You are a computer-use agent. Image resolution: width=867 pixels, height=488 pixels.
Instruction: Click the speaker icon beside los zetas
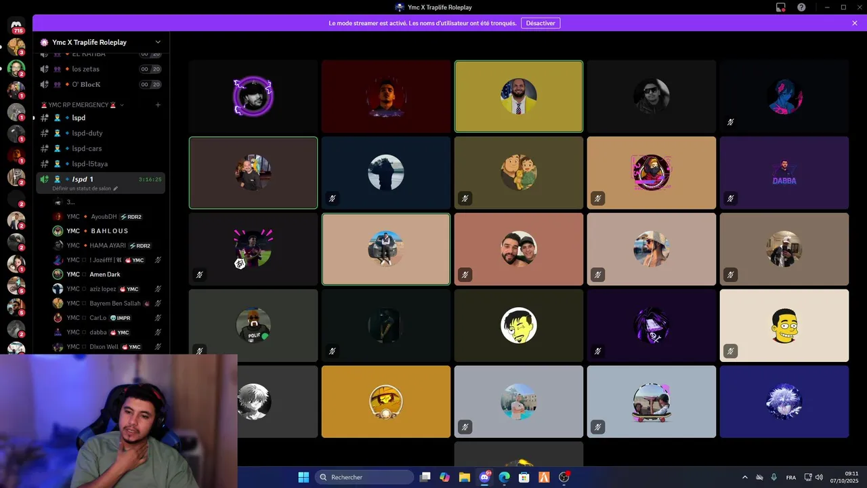point(45,69)
